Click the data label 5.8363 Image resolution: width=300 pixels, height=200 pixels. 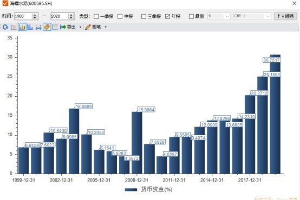point(119,153)
